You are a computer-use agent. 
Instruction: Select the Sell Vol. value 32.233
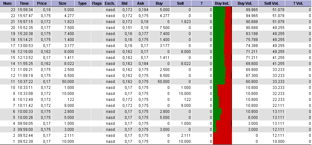(278, 94)
